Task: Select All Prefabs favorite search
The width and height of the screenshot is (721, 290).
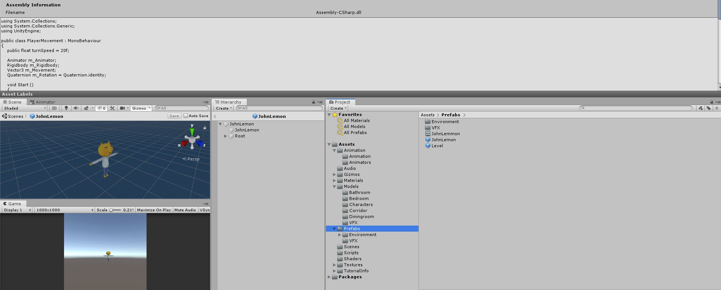Action: pyautogui.click(x=352, y=133)
